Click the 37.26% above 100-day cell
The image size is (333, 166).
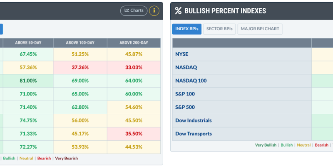click(x=80, y=68)
